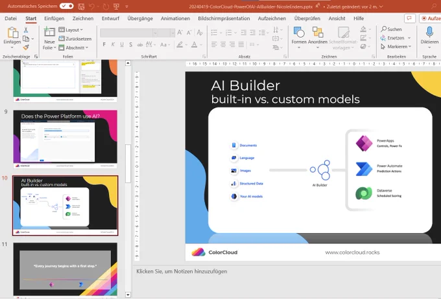Open the font size dropdown
This screenshot has height=299, width=441.
pos(173,33)
